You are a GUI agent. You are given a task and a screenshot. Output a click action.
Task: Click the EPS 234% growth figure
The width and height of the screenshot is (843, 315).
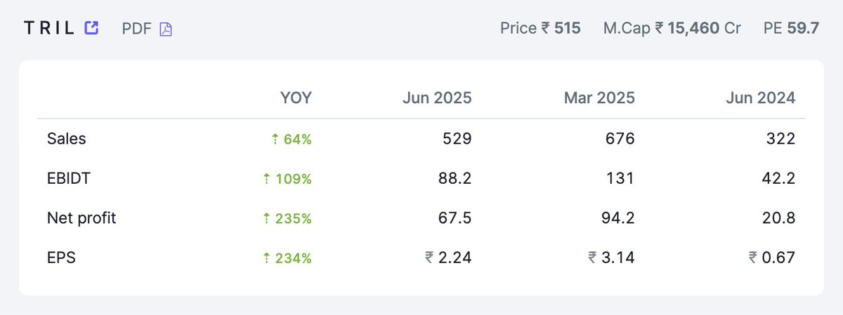286,258
